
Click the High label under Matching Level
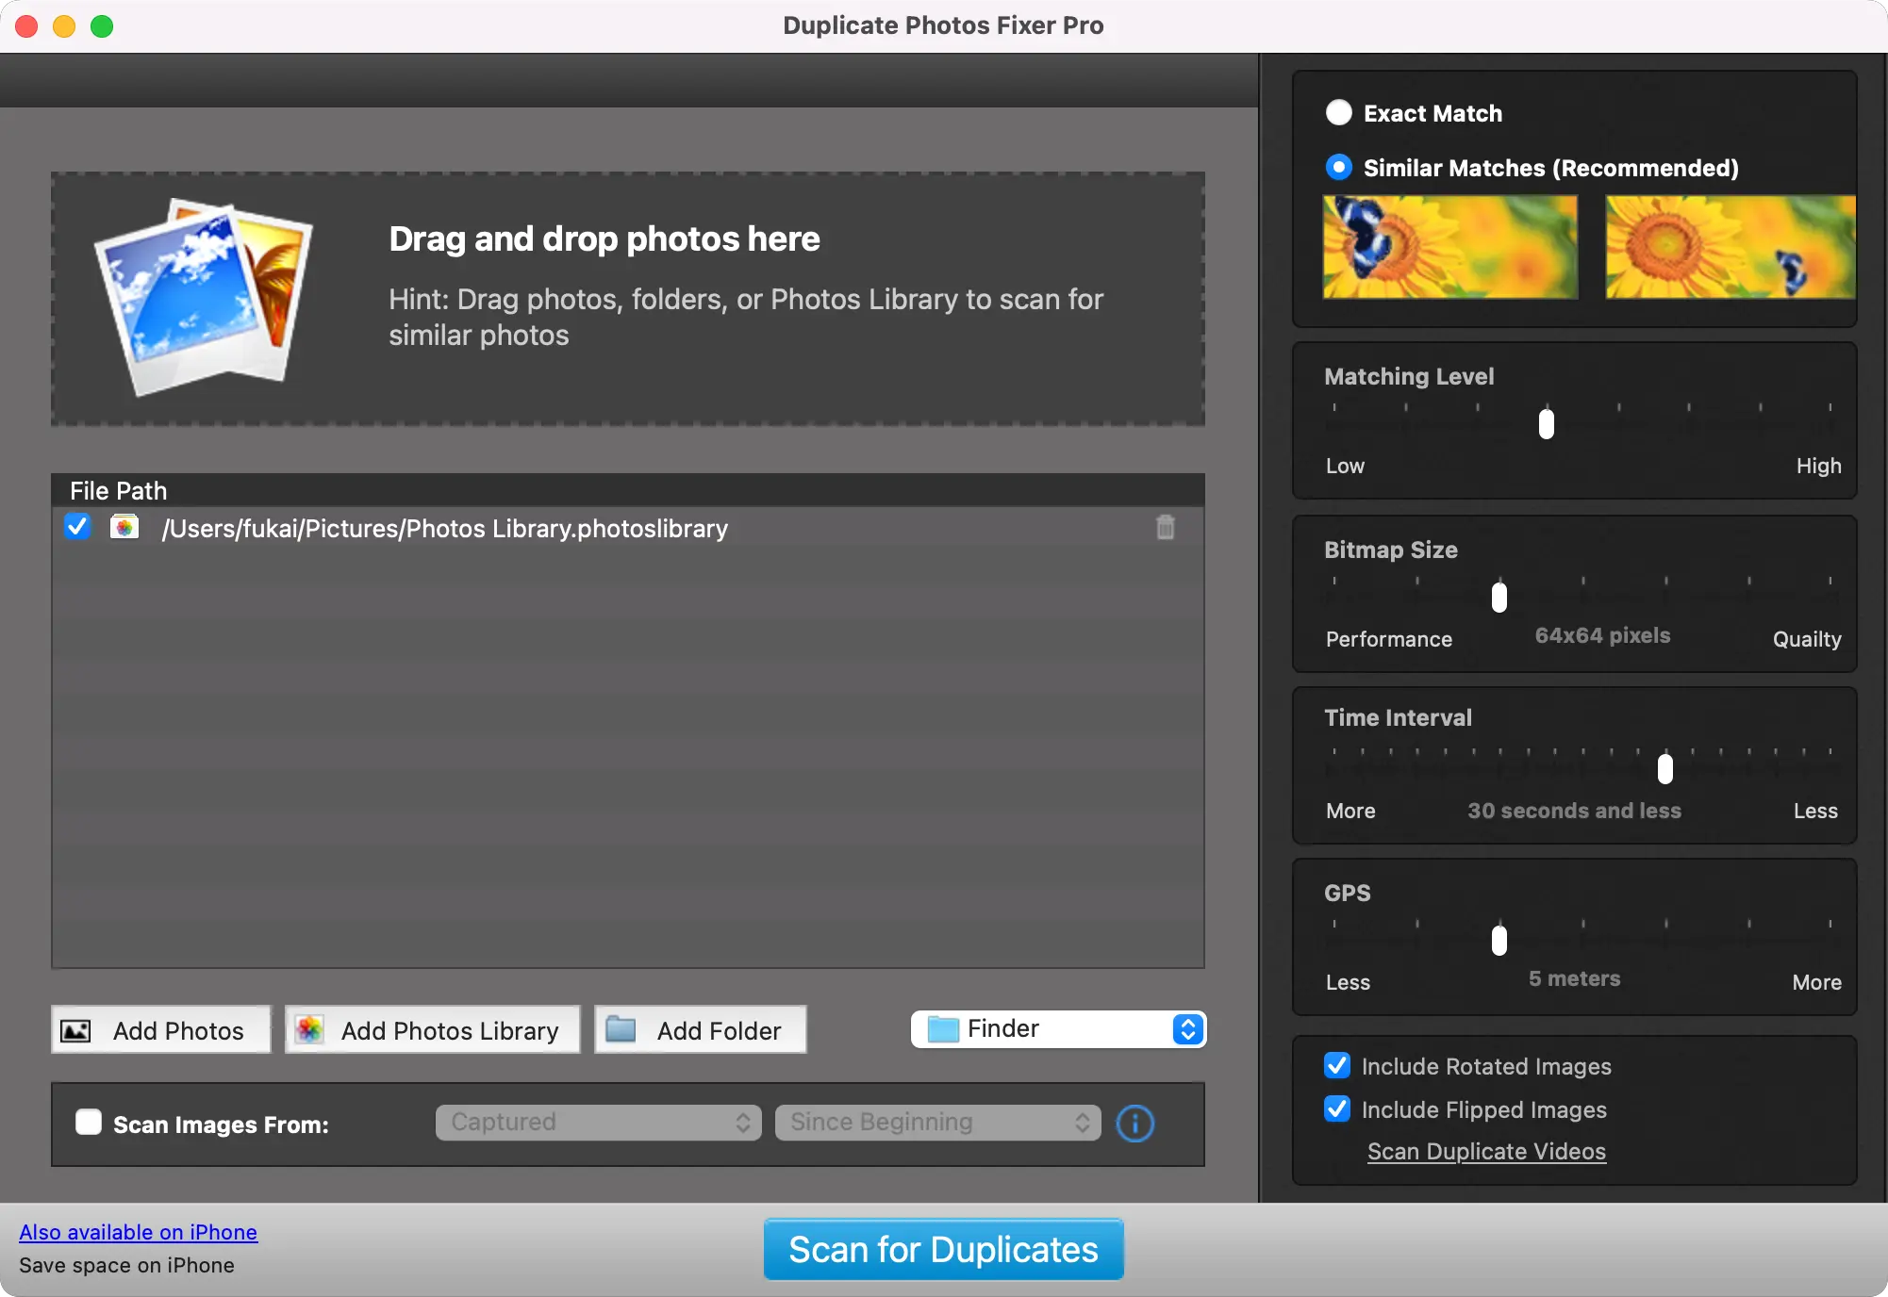coord(1818,466)
